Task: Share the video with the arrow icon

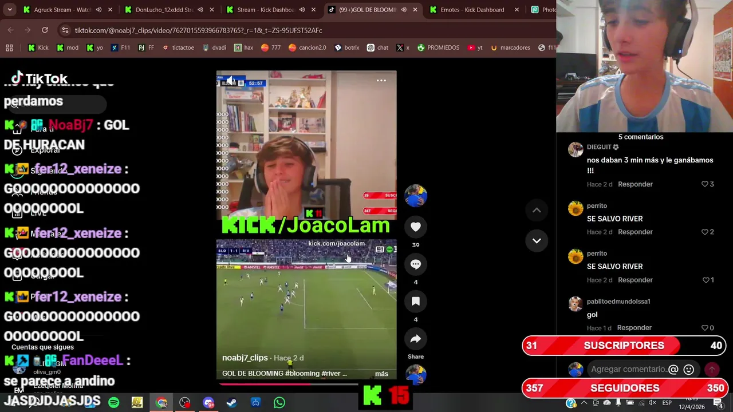Action: click(416, 339)
